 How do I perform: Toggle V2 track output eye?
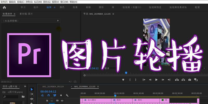pos(62,101)
